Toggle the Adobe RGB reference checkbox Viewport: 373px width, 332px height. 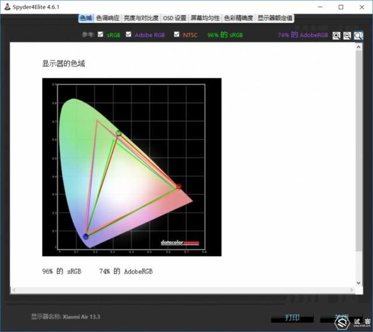coord(128,34)
